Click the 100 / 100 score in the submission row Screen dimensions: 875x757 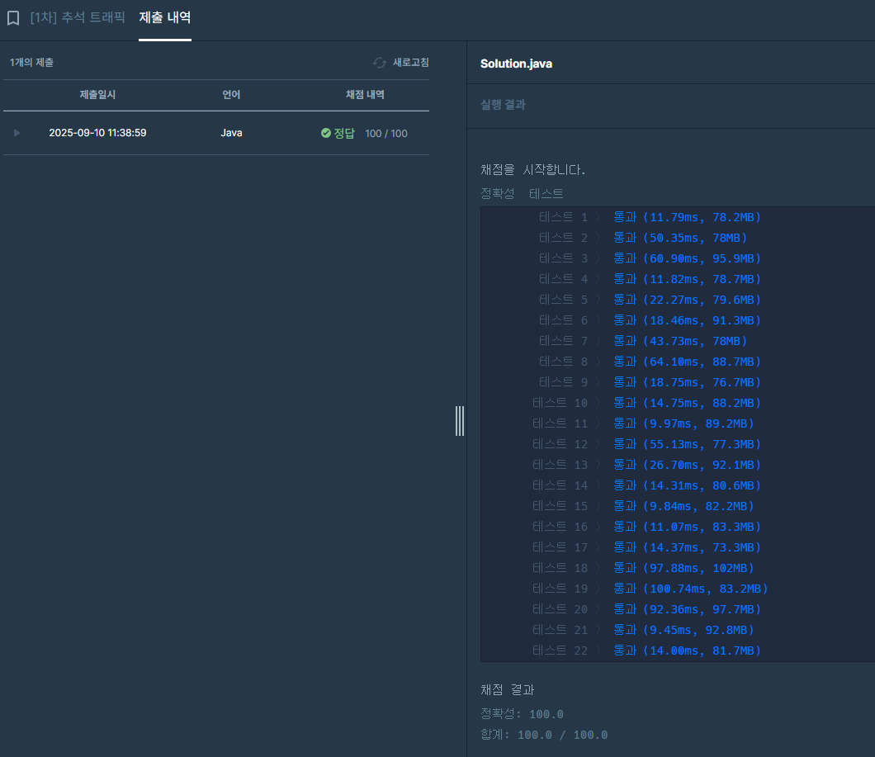(385, 134)
